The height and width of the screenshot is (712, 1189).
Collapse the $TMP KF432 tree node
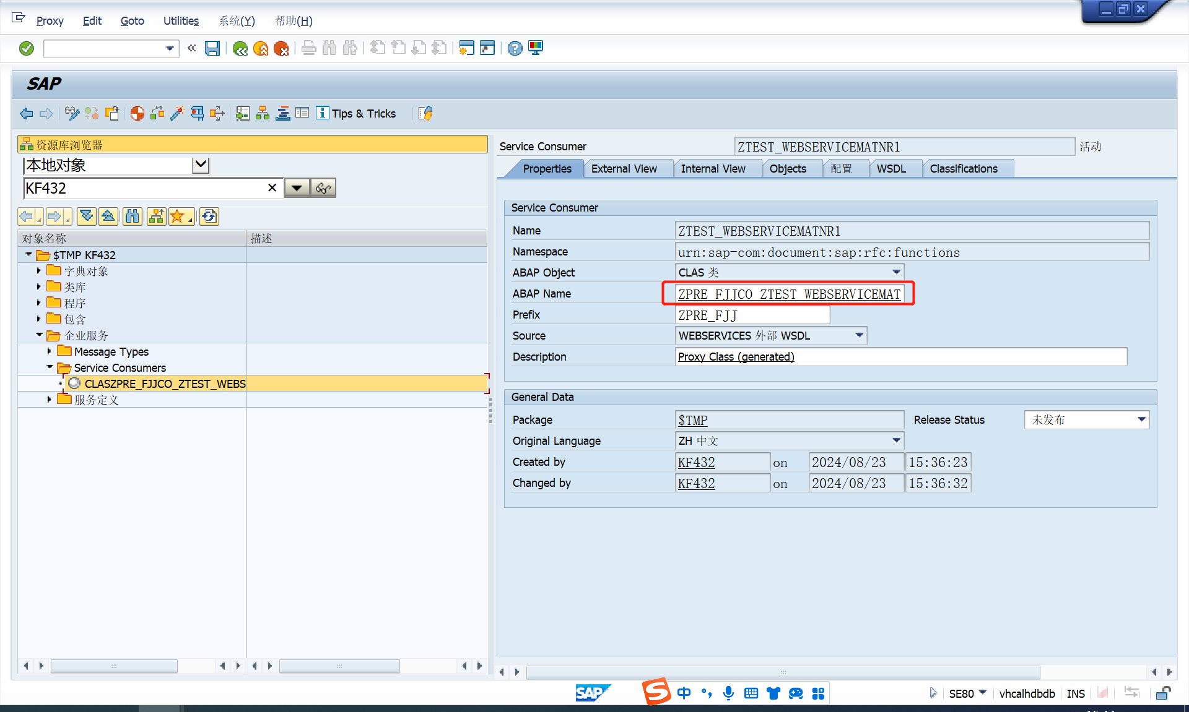(28, 255)
